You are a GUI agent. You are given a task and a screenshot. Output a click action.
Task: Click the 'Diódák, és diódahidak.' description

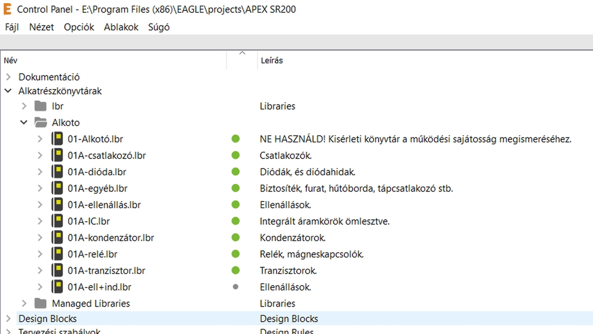[308, 172]
